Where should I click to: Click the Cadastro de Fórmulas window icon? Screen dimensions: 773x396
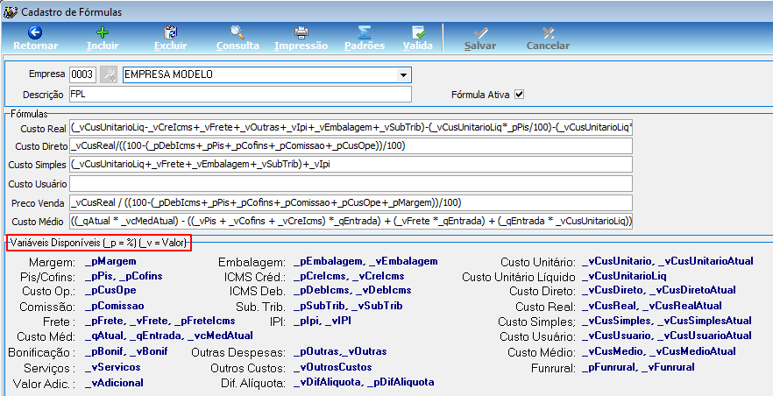pos(11,11)
